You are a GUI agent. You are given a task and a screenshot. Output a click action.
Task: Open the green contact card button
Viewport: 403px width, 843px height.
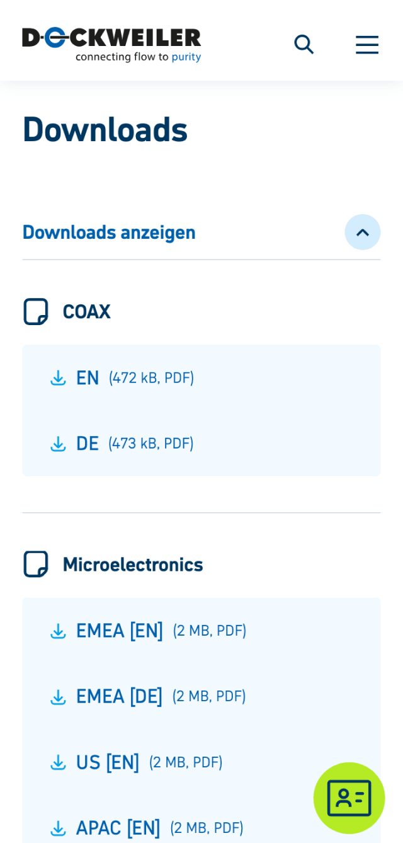349,798
